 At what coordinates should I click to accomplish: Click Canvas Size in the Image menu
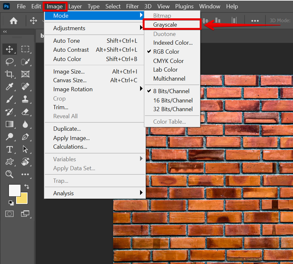click(70, 80)
